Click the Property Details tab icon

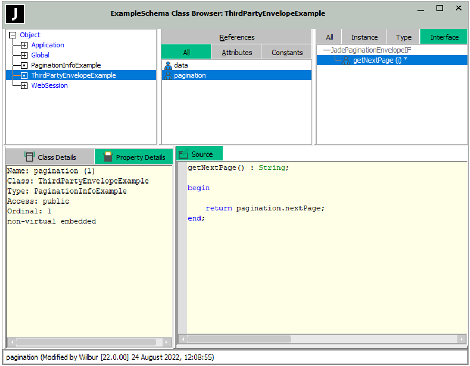(108, 157)
